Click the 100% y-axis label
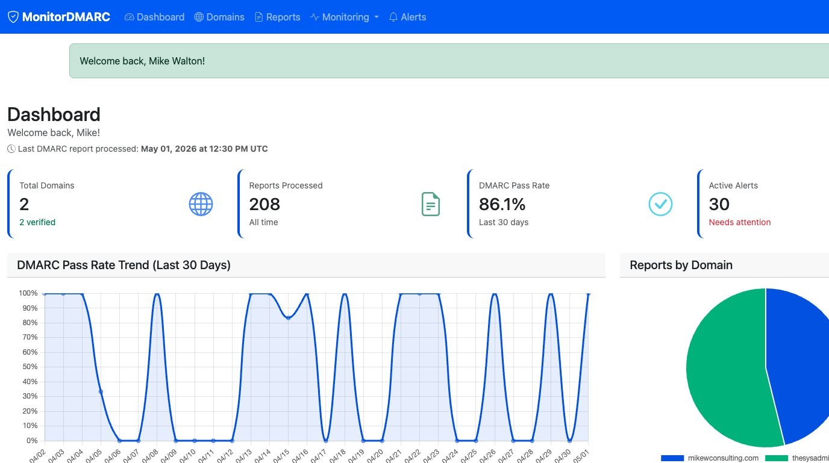This screenshot has height=463, width=829. [28, 293]
